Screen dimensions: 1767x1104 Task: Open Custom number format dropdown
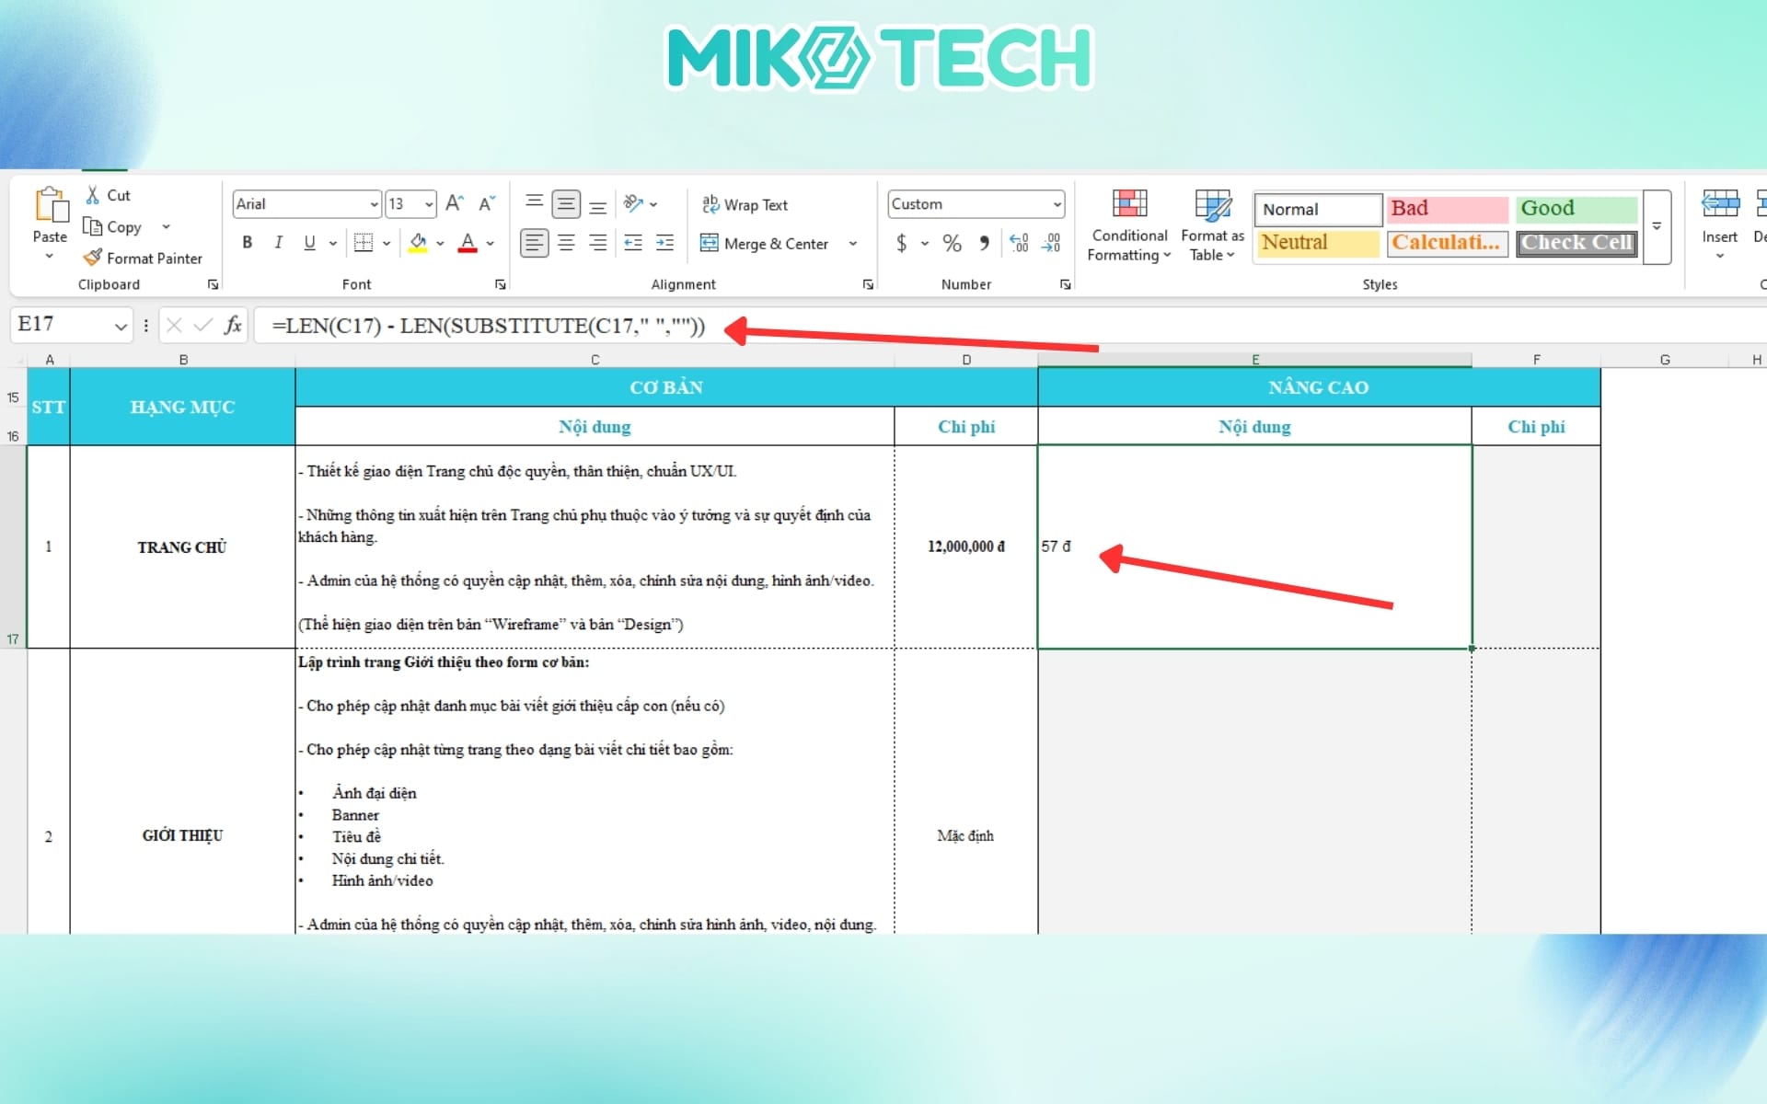(x=1057, y=204)
